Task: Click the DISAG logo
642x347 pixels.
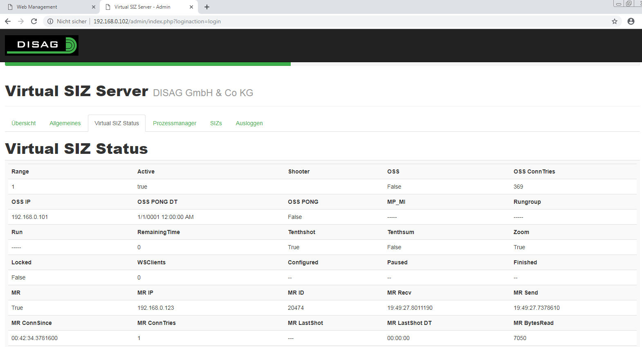Action: tap(42, 45)
